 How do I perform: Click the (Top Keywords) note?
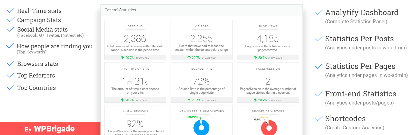tap(32, 52)
